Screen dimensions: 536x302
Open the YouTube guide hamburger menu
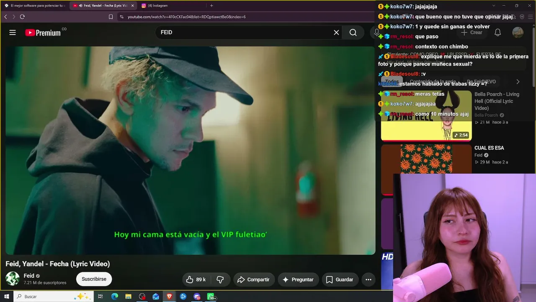pyautogui.click(x=13, y=32)
